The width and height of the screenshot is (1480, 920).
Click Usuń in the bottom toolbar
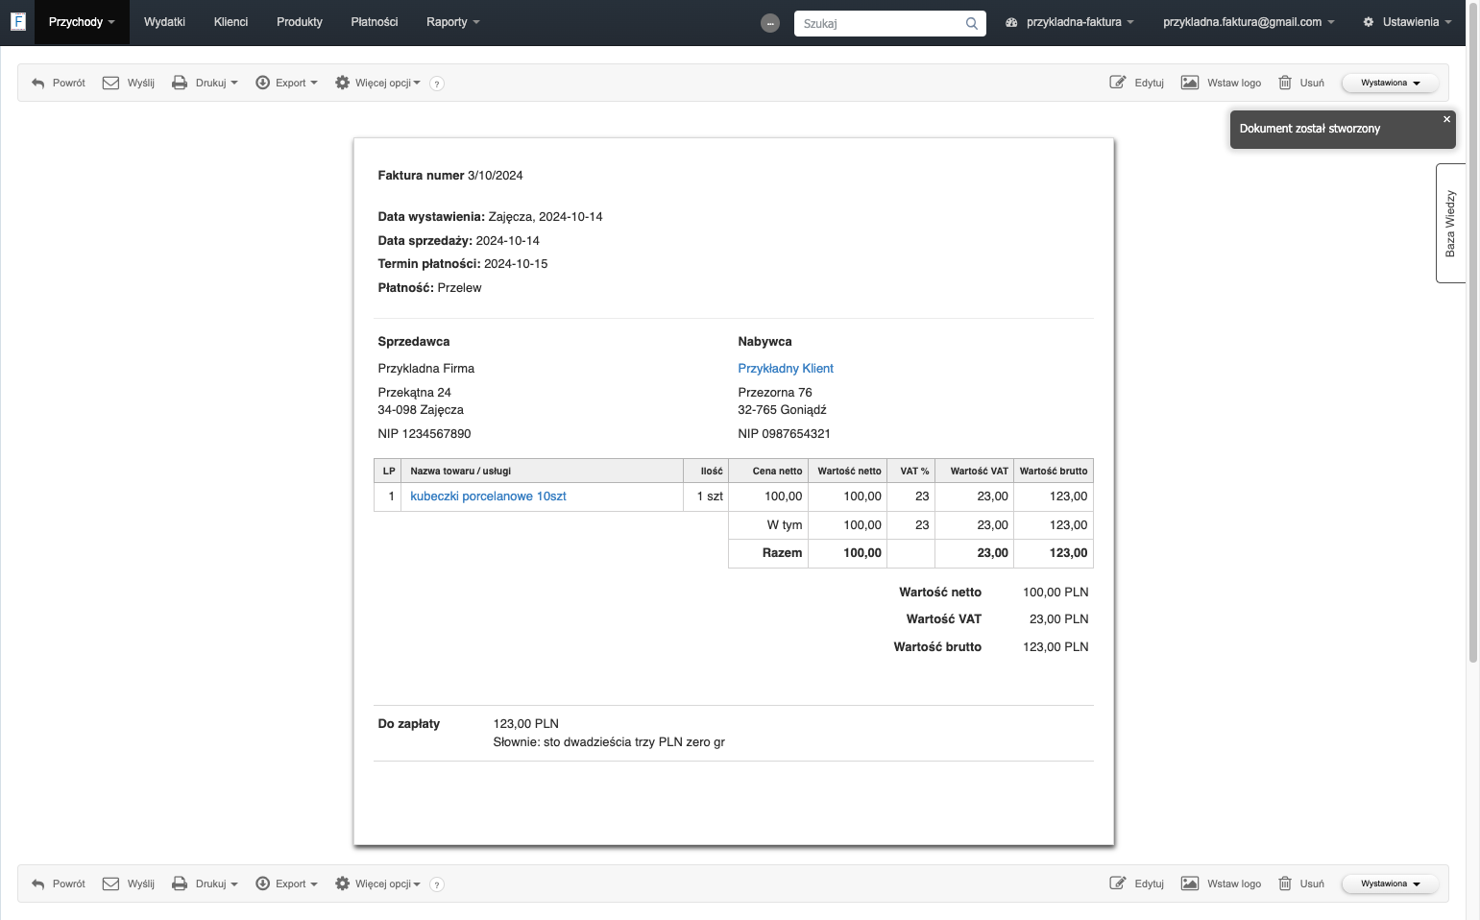pos(1301,884)
